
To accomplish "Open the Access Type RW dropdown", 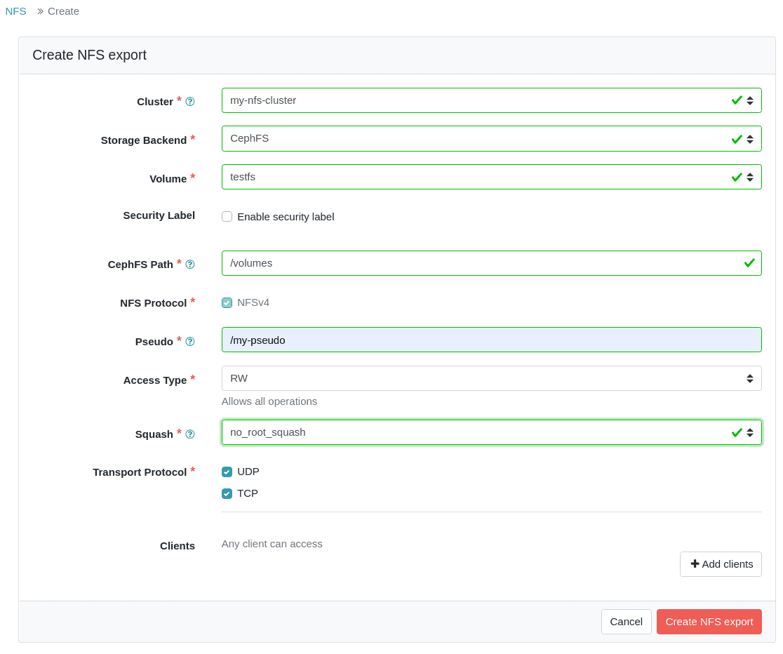I will pyautogui.click(x=491, y=378).
